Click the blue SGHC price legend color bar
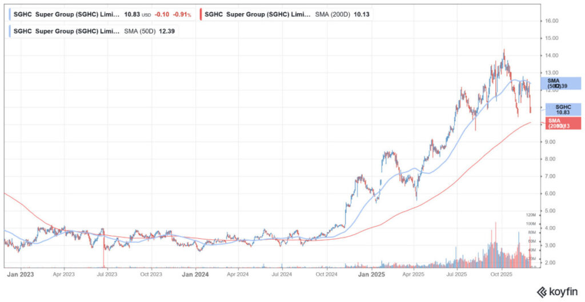585x302 pixels. pyautogui.click(x=9, y=13)
